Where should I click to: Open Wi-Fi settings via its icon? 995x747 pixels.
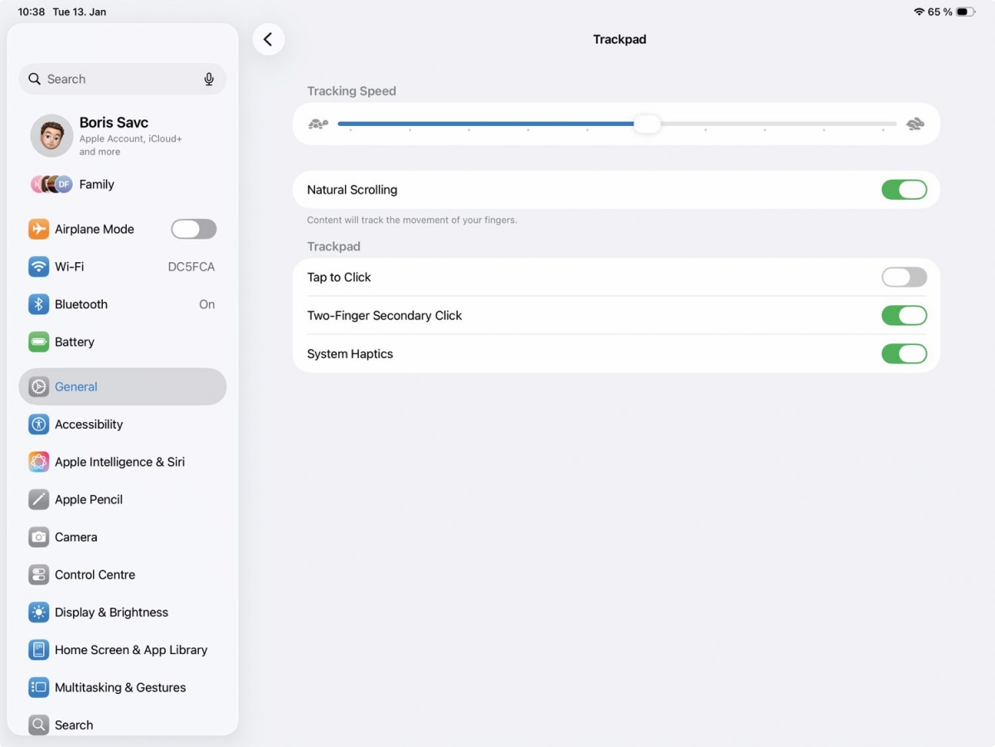[x=39, y=266]
